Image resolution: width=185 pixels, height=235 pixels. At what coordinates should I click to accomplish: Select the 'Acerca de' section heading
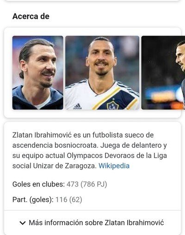[x=31, y=16]
